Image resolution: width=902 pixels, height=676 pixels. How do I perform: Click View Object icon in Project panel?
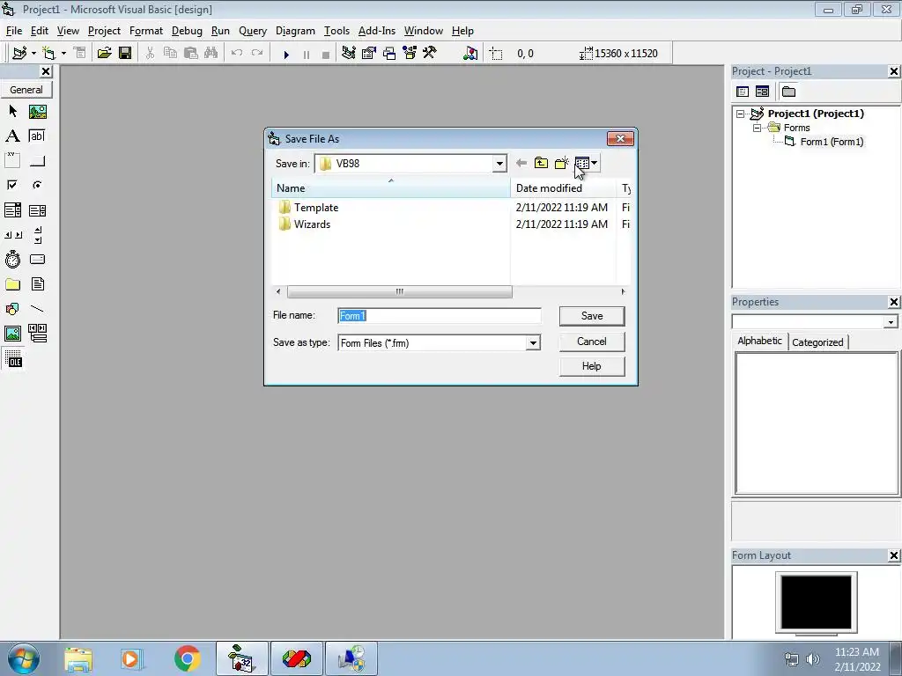[x=762, y=92]
